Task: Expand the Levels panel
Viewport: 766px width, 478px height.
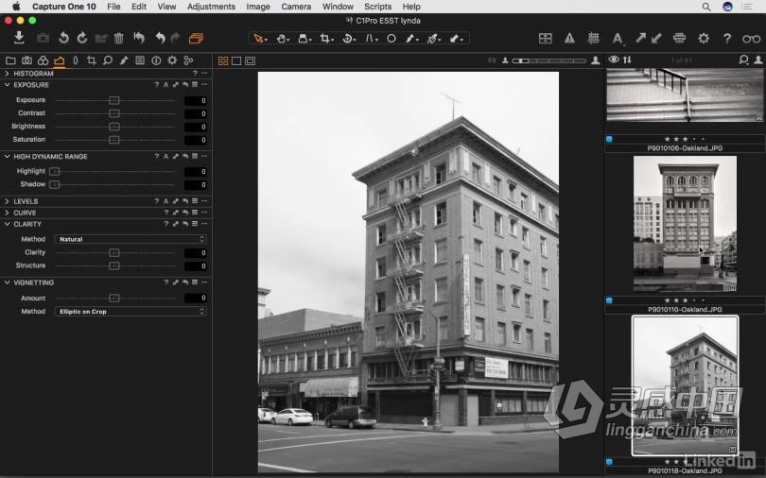Action: (7, 201)
